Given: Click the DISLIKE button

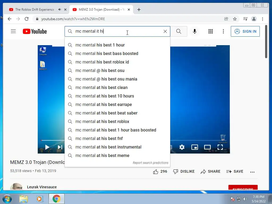Looking at the screenshot, I should coord(184,172).
